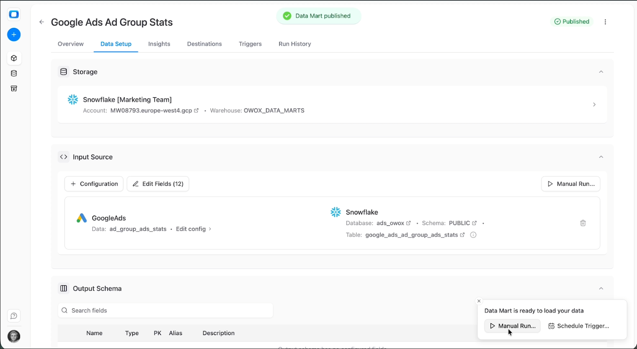The width and height of the screenshot is (637, 349).
Task: Click the Name column header
Action: point(94,333)
